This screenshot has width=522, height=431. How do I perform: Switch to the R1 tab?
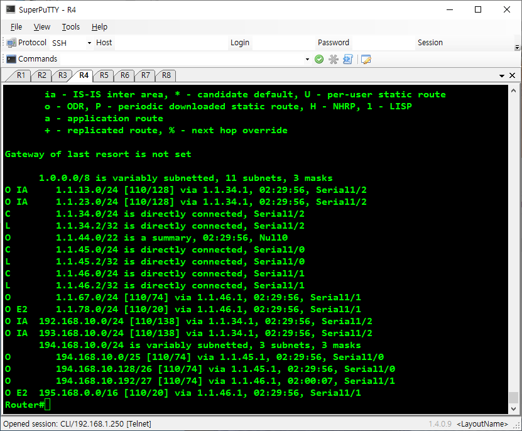[21, 75]
